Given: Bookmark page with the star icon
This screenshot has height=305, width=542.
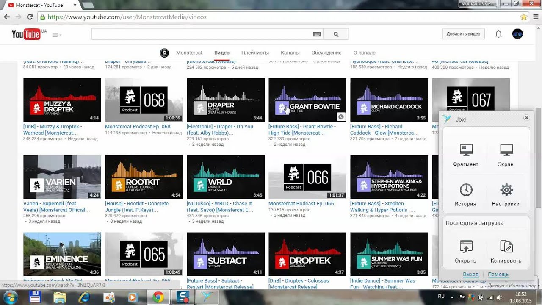Looking at the screenshot, I should (524, 17).
